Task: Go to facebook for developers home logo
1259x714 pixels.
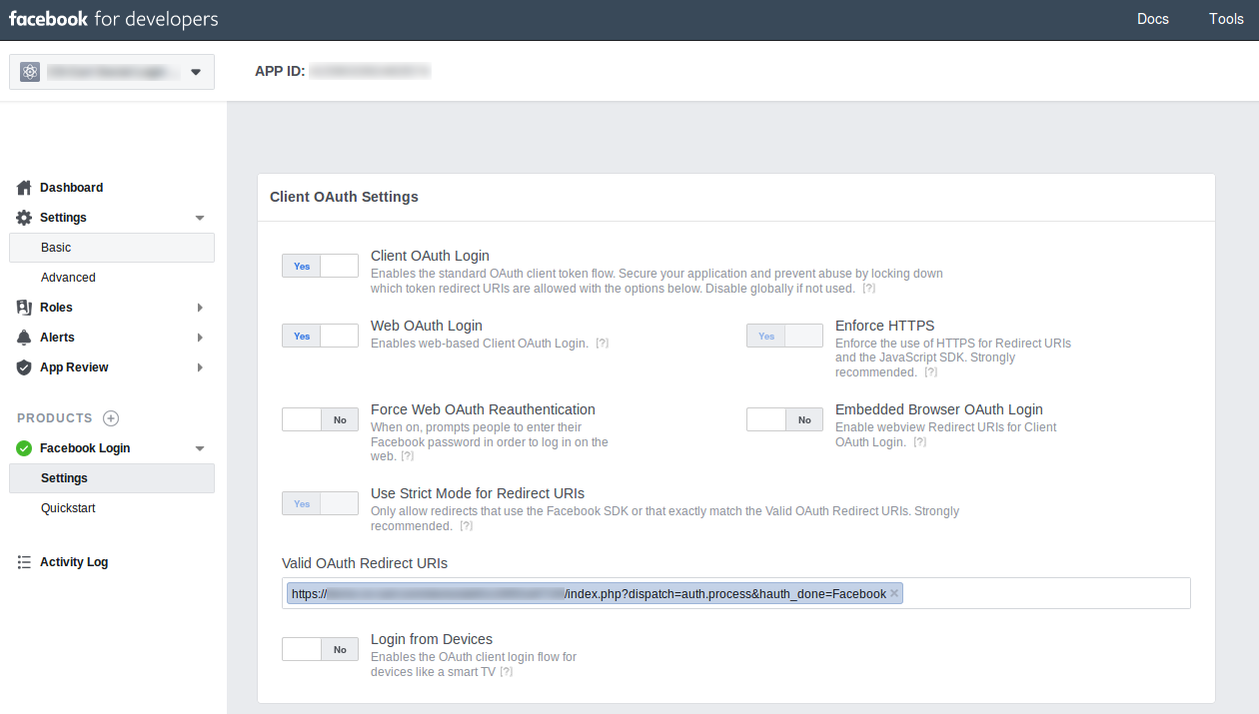Action: point(114,19)
